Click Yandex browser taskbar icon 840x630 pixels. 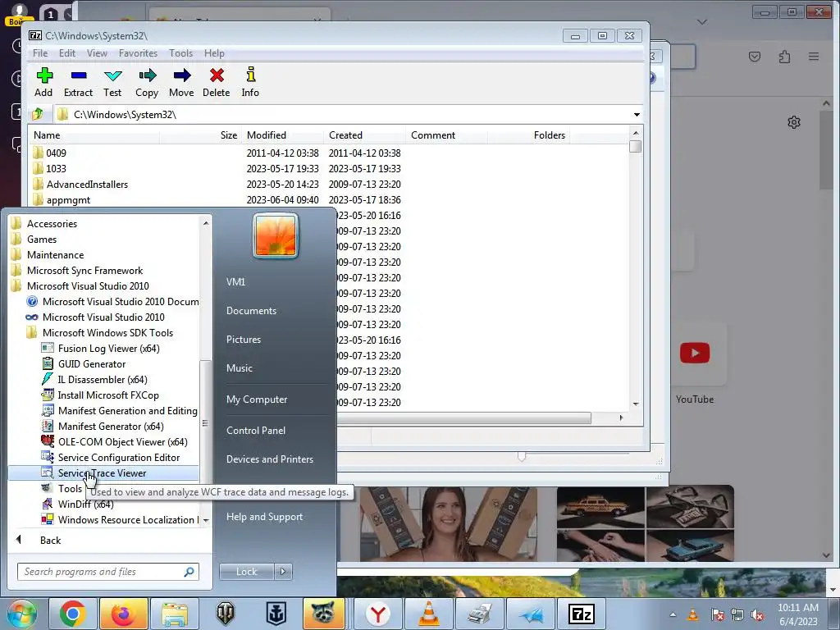pyautogui.click(x=377, y=614)
